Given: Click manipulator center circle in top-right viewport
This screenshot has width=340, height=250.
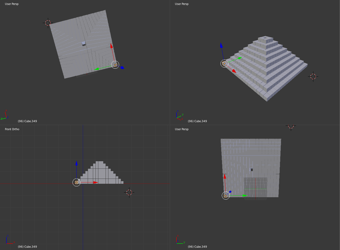Looking at the screenshot, I should pos(224,63).
